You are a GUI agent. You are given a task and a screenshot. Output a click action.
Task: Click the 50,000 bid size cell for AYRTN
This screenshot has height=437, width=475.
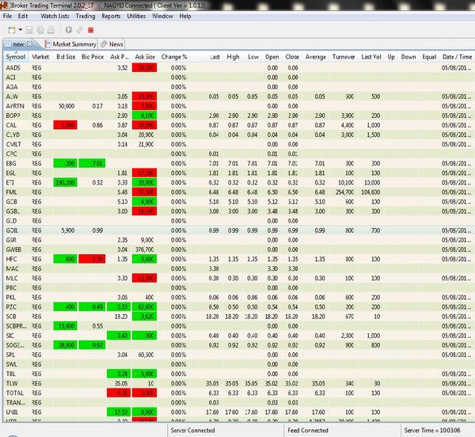point(66,106)
